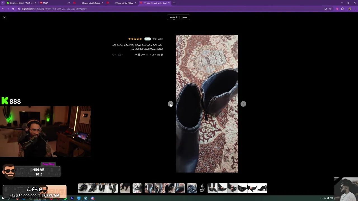This screenshot has width=358, height=201.
Task: Select the first thumbnail in the highlighted group
Action: point(150,188)
